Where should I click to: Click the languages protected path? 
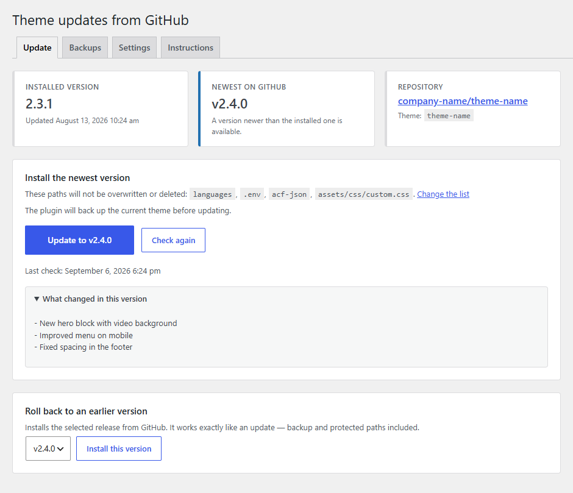point(212,194)
